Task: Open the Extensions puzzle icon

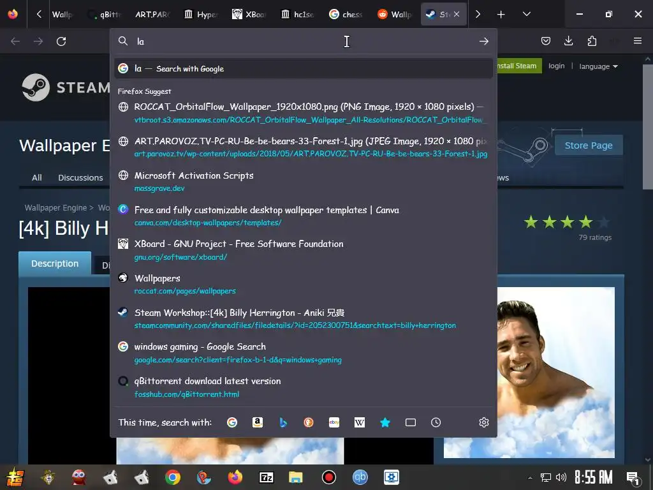Action: pyautogui.click(x=592, y=41)
